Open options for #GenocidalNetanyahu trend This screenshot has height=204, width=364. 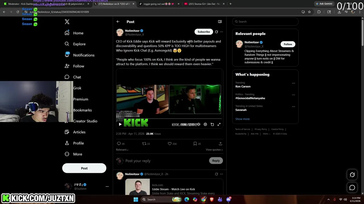[x=293, y=95]
